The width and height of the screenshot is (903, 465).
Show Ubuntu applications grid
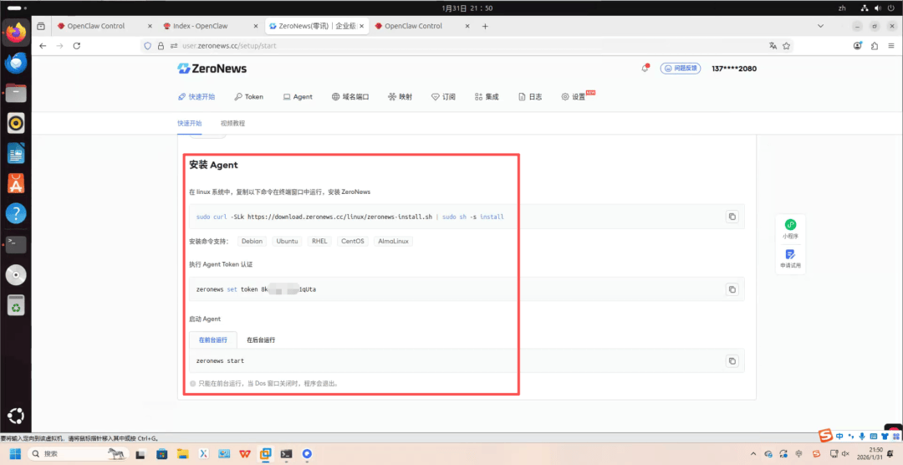[16, 416]
